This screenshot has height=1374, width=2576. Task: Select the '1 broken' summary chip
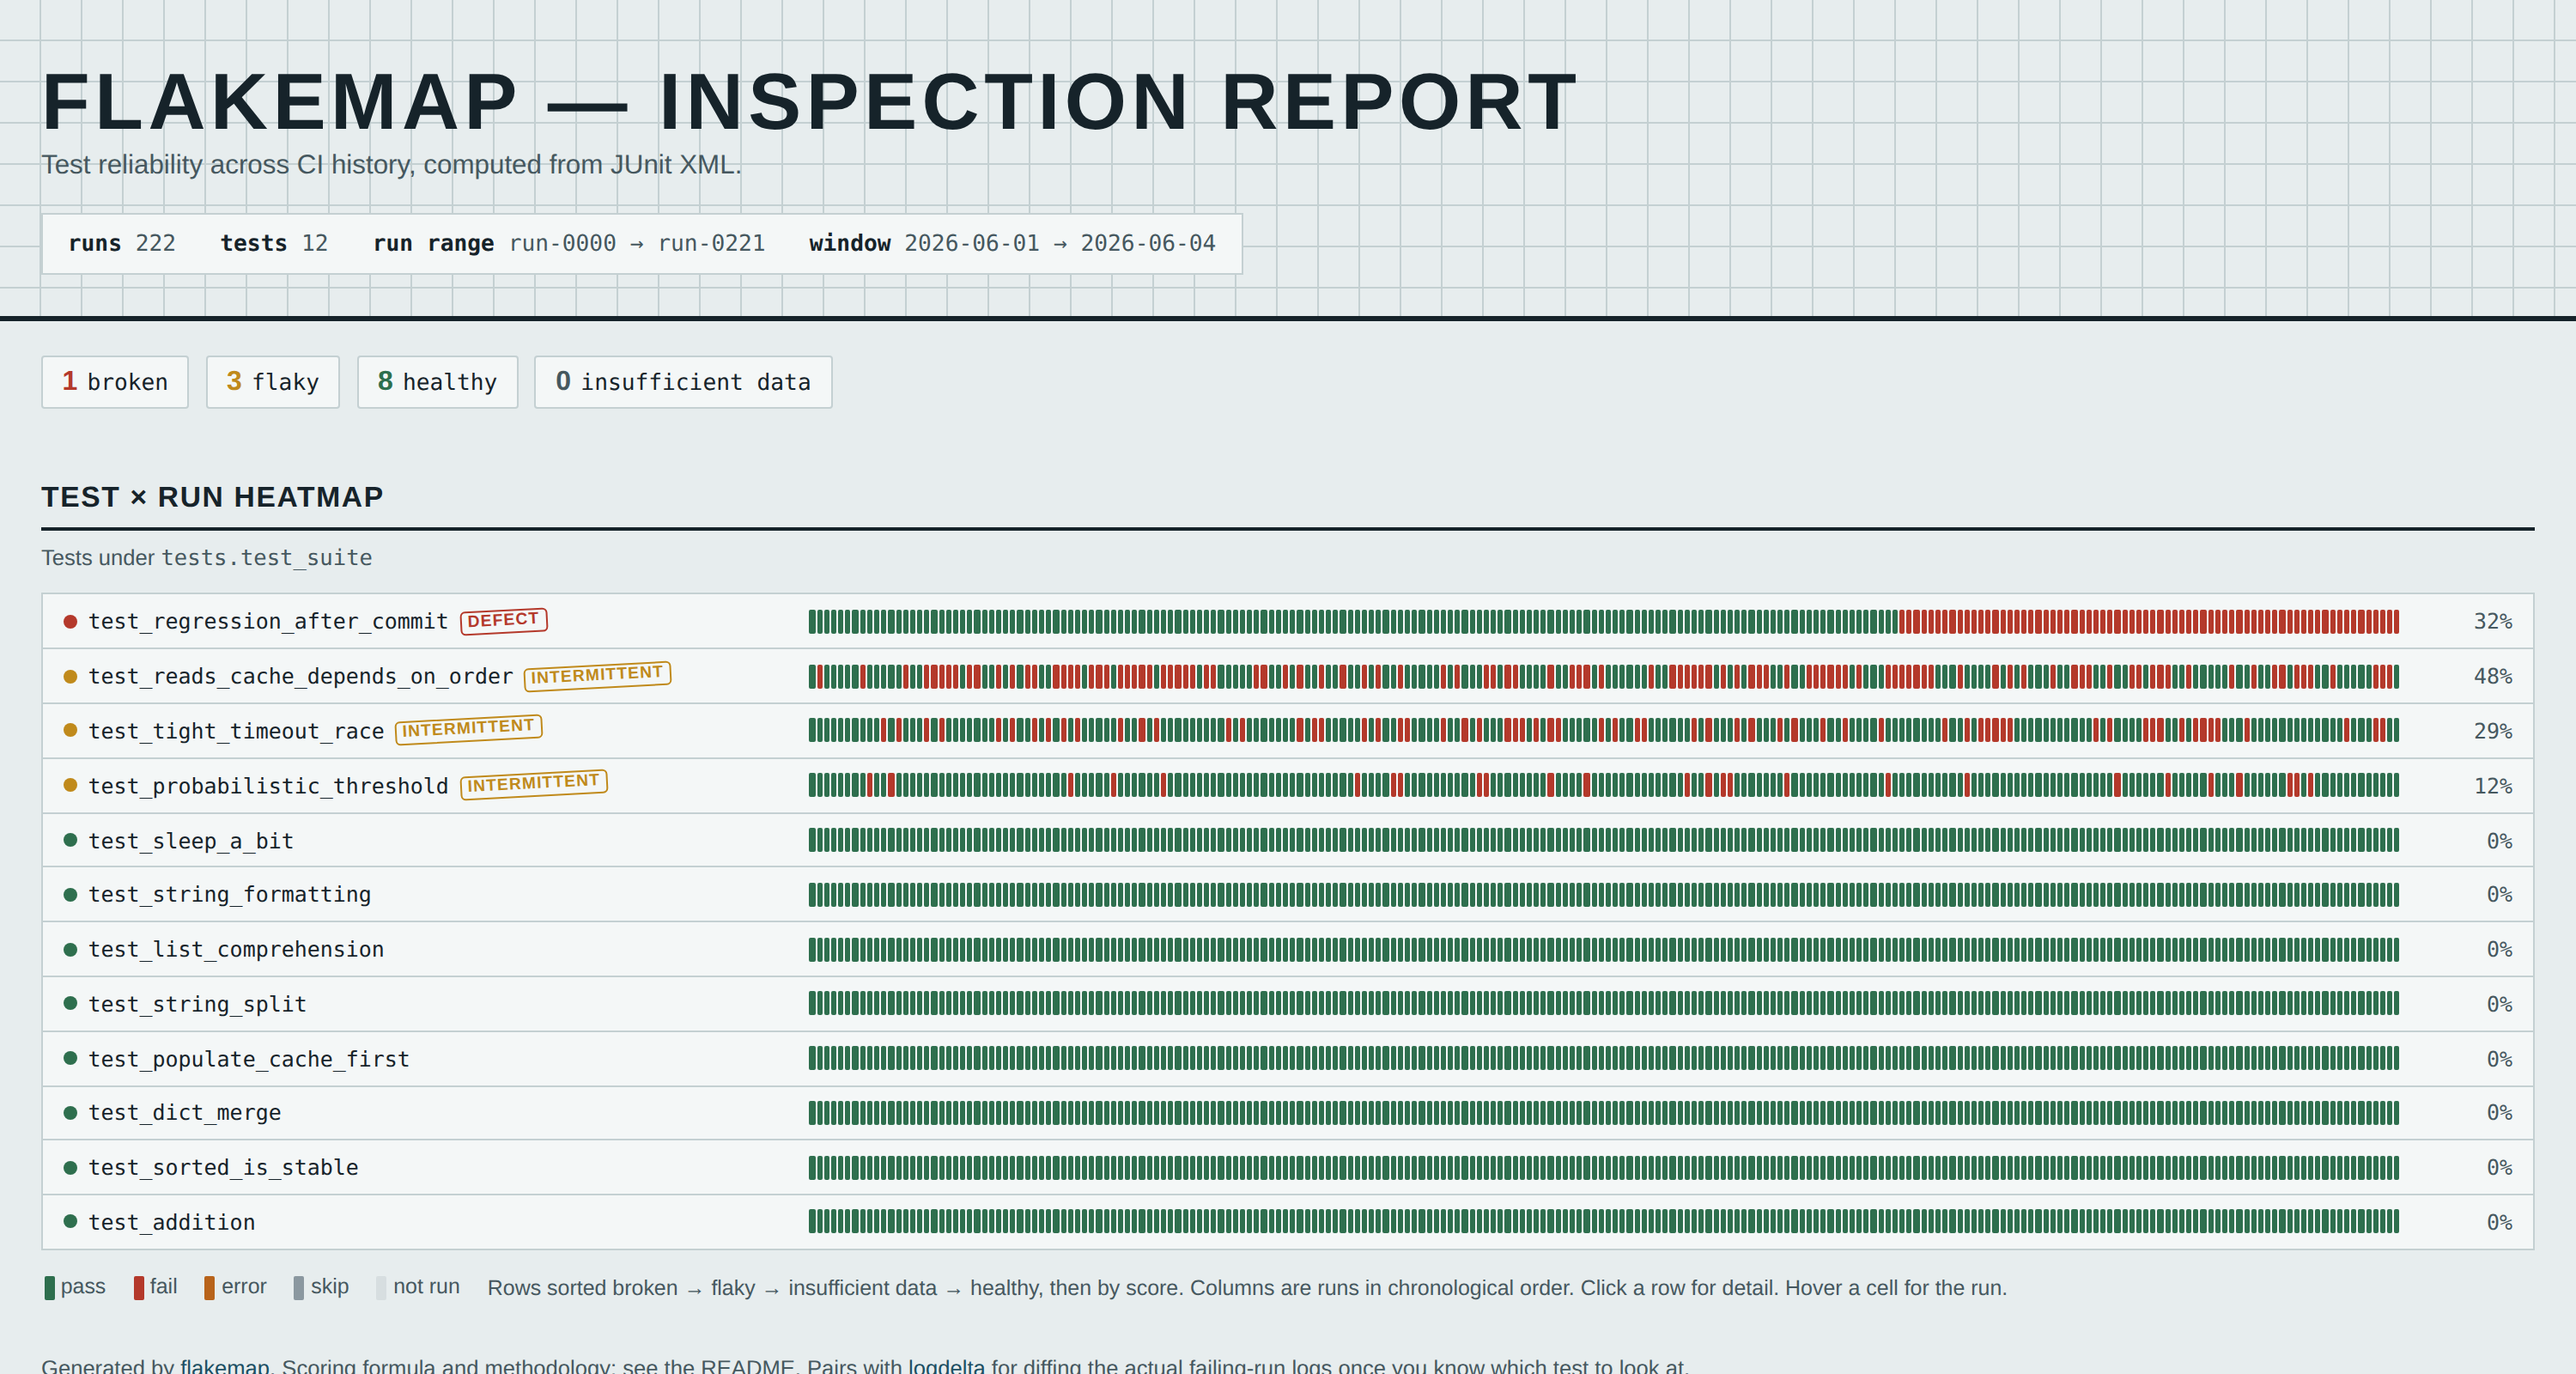pos(115,382)
